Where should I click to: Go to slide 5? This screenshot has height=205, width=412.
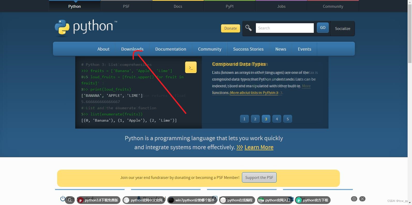tap(288, 119)
